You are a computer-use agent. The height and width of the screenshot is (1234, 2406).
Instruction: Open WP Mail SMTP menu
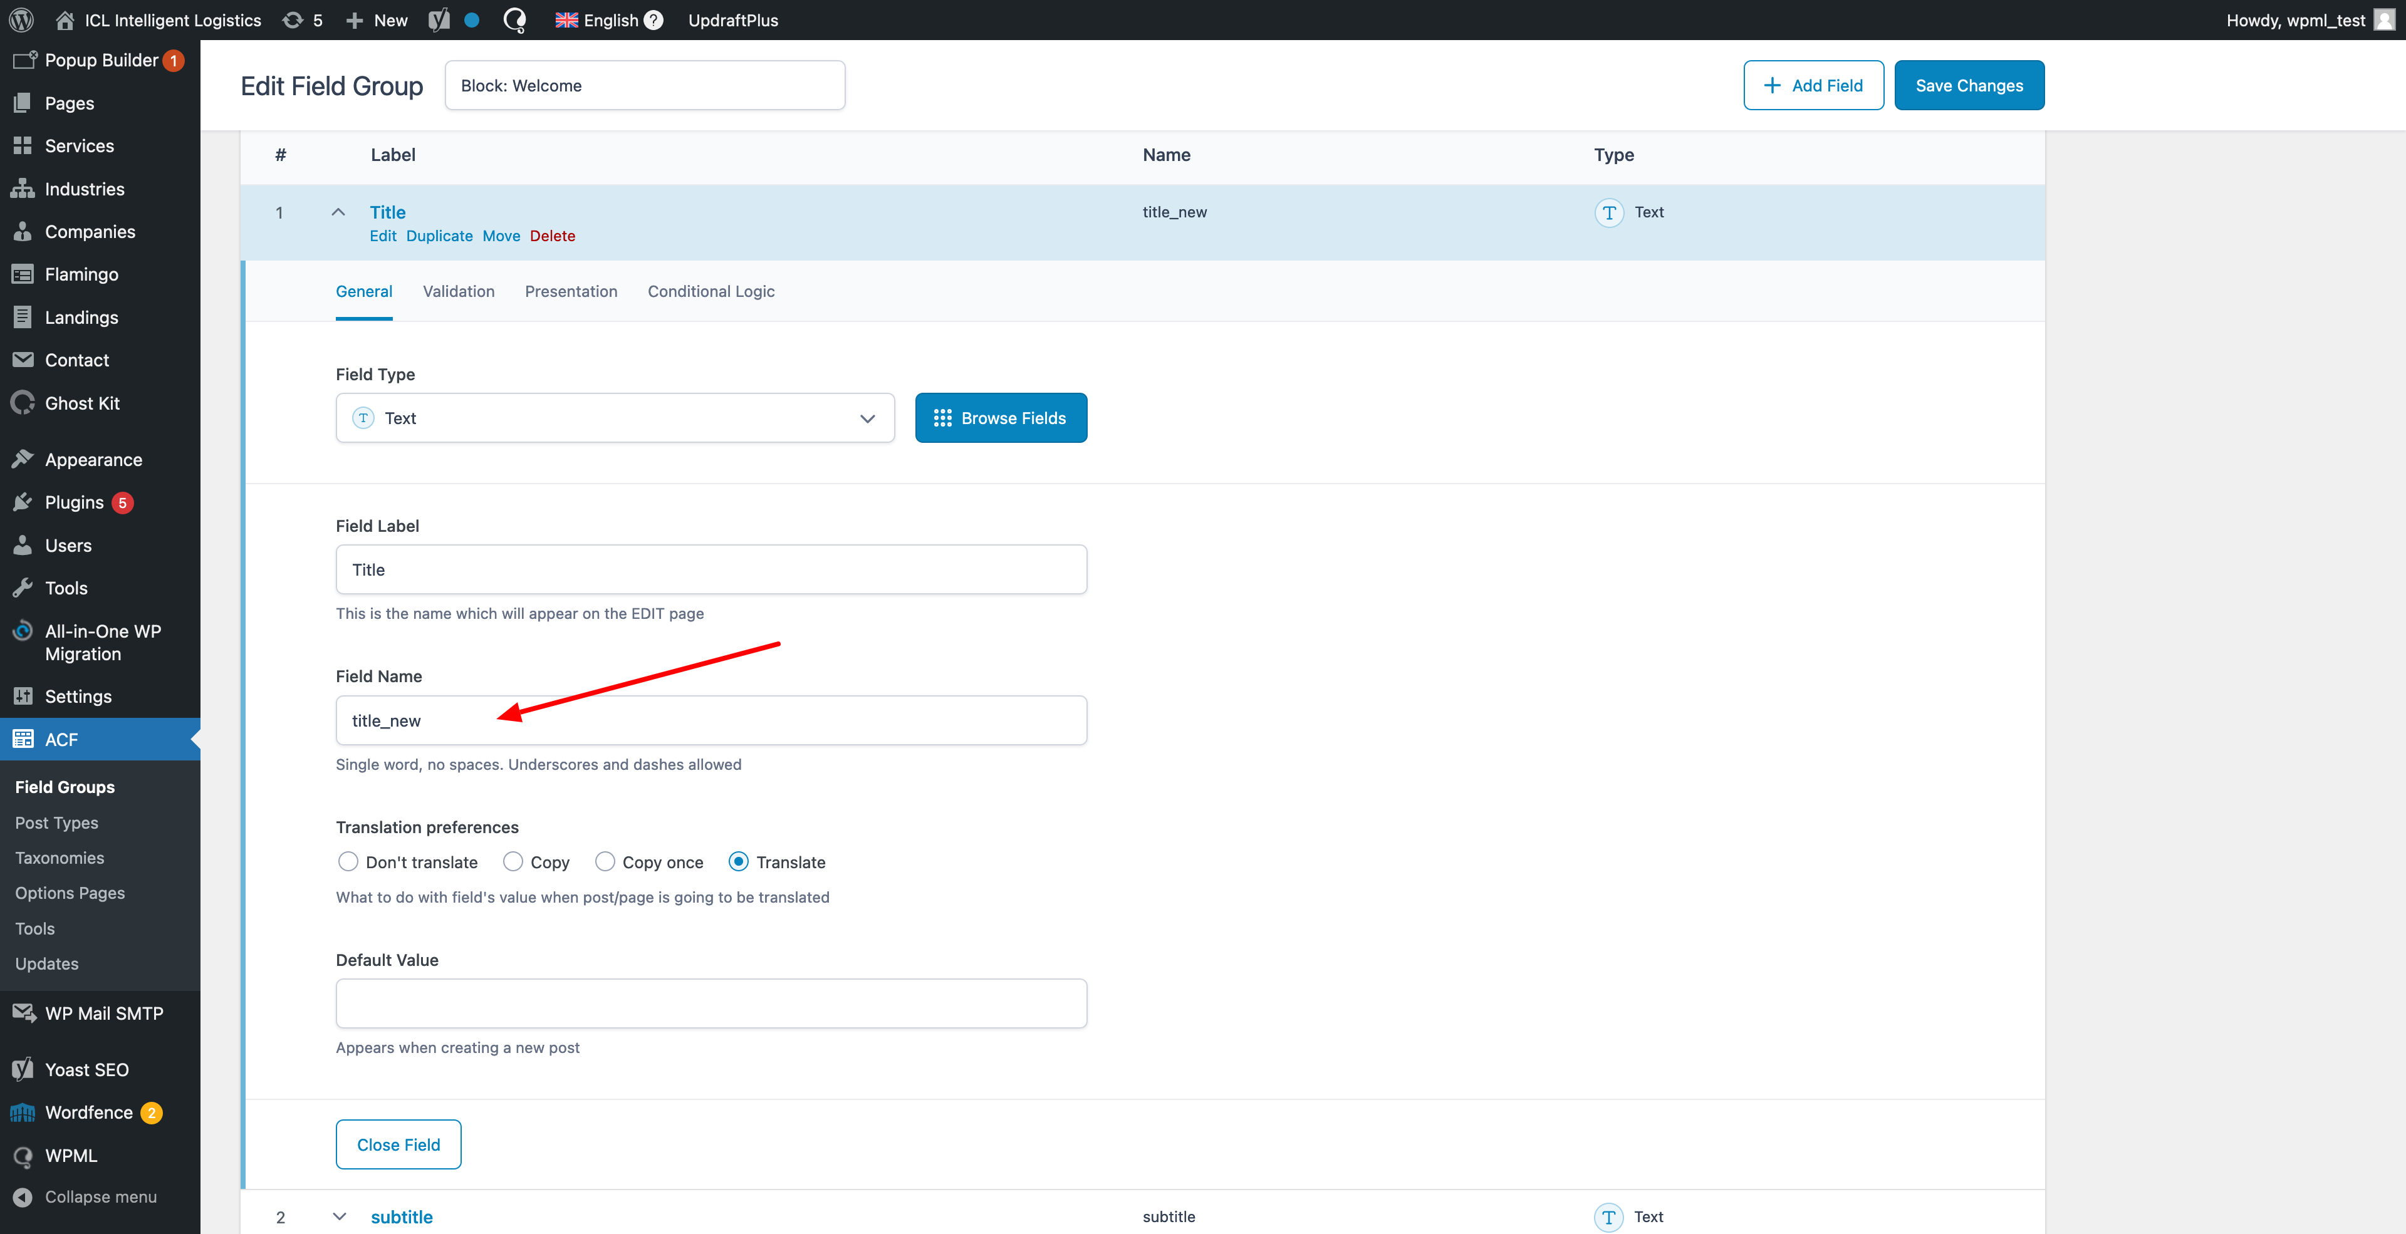click(103, 1013)
